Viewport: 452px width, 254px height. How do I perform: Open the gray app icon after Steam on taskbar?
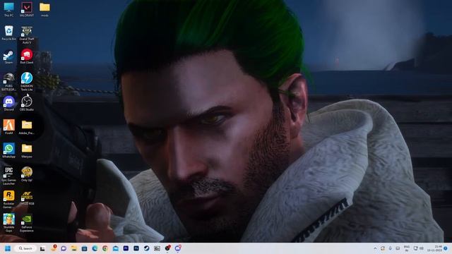[157, 248]
